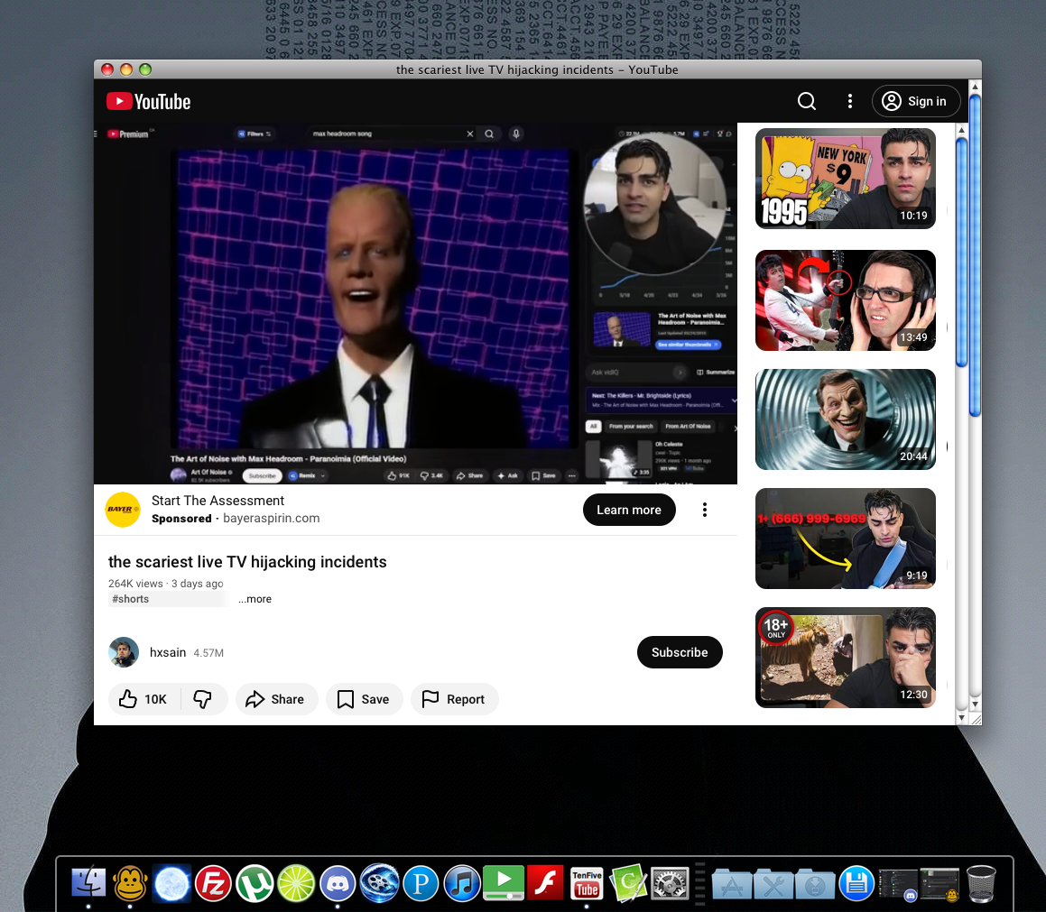Click the main video player area
Image resolution: width=1046 pixels, height=912 pixels.
pos(415,303)
